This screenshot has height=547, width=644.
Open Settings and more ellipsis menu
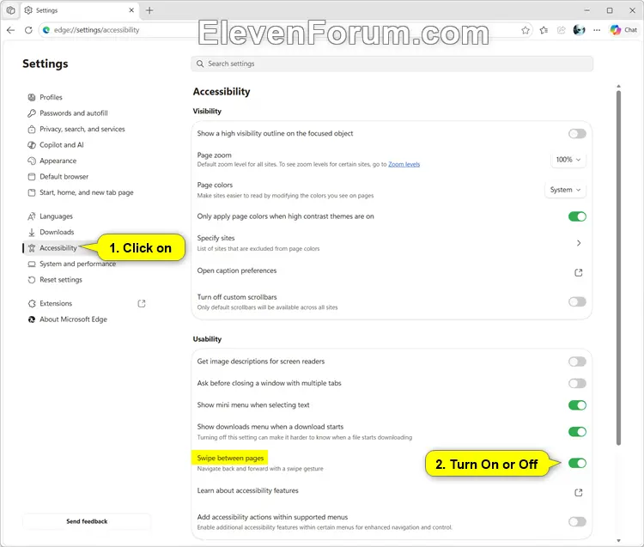(597, 30)
